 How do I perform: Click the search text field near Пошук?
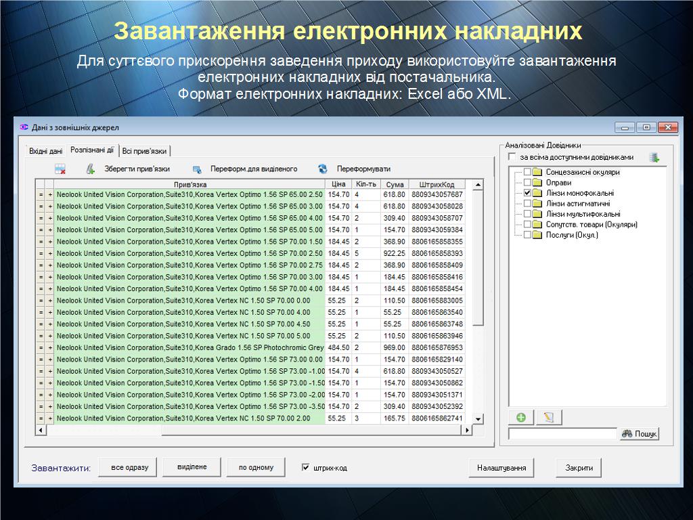pos(562,434)
